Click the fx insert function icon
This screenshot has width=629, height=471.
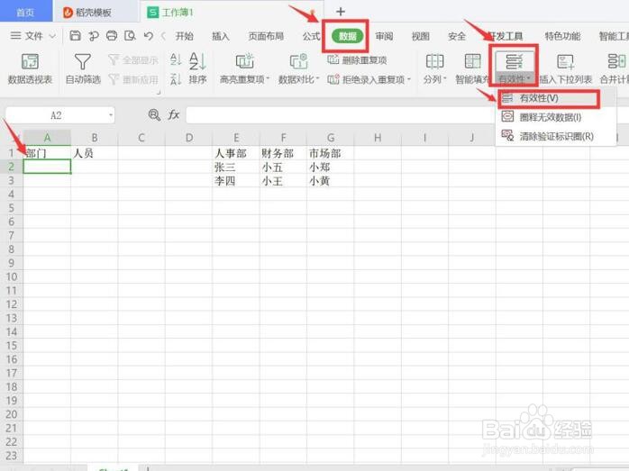[x=174, y=115]
